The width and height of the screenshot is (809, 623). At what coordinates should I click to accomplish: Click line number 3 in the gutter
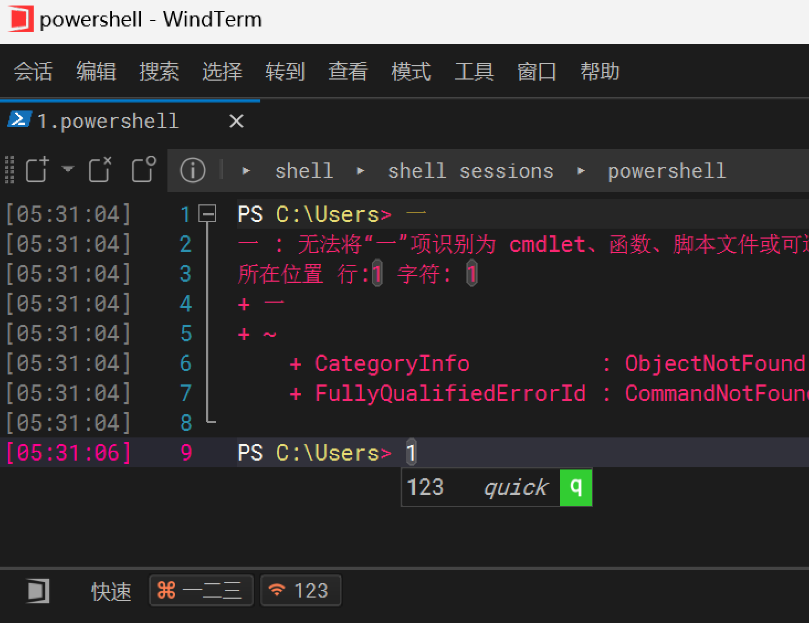click(x=186, y=274)
